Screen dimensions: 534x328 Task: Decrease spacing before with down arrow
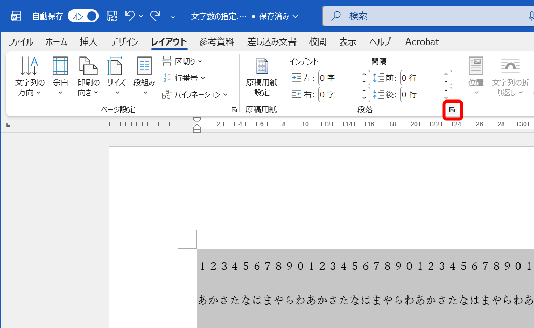point(446,81)
